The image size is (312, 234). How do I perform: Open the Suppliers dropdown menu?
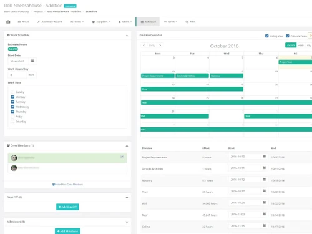(101, 22)
